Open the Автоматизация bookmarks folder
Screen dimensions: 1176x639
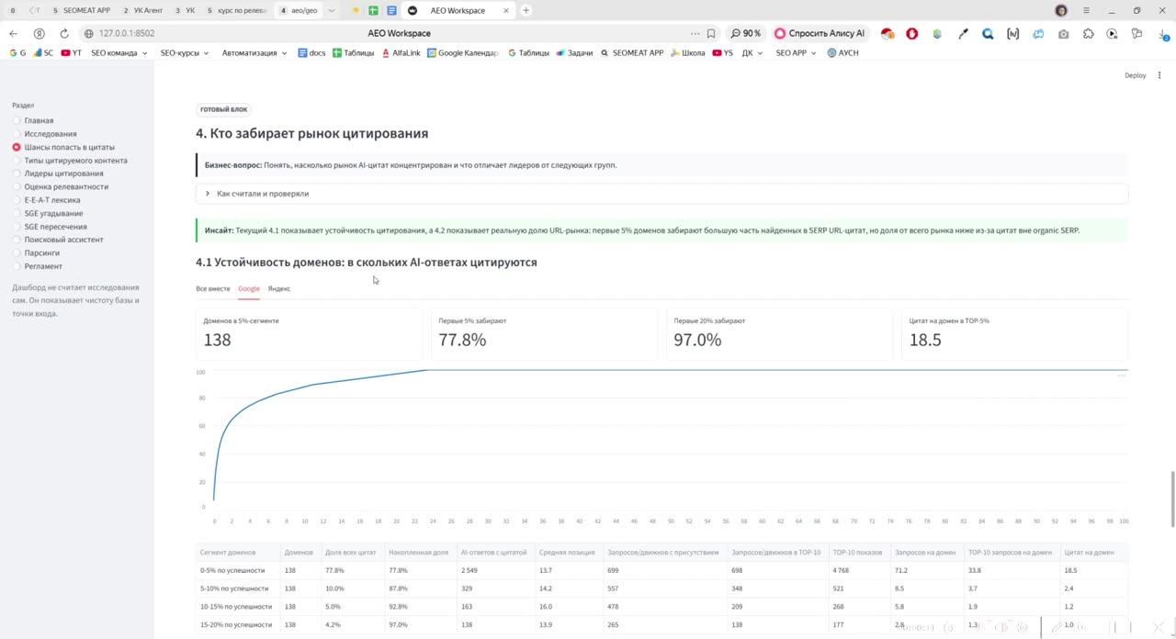coord(254,53)
